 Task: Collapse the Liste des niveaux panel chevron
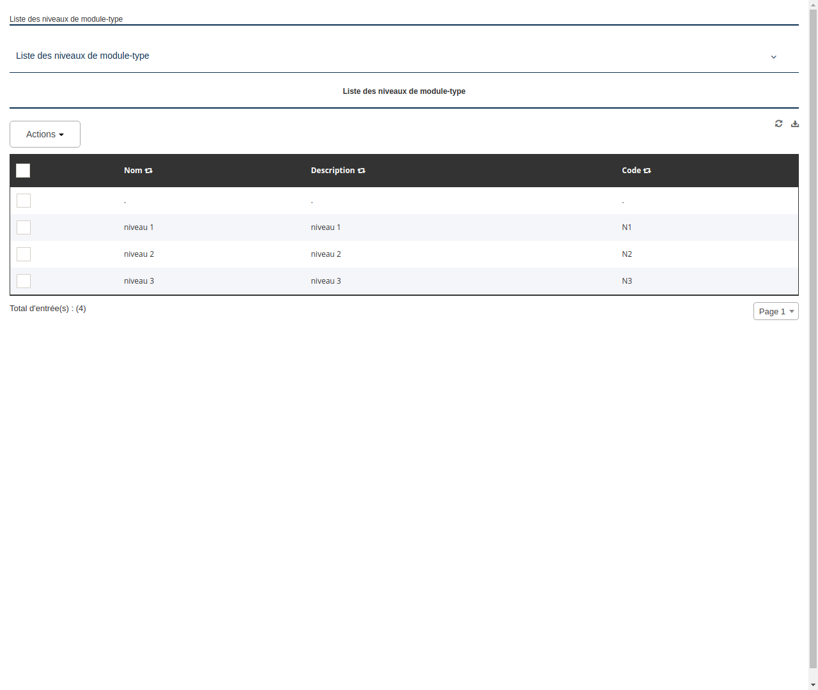(x=773, y=57)
